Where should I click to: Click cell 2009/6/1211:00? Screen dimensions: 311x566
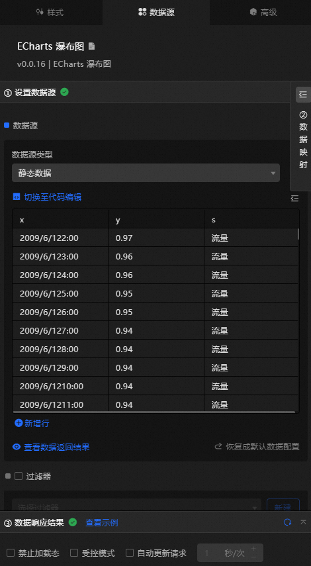pyautogui.click(x=60, y=403)
